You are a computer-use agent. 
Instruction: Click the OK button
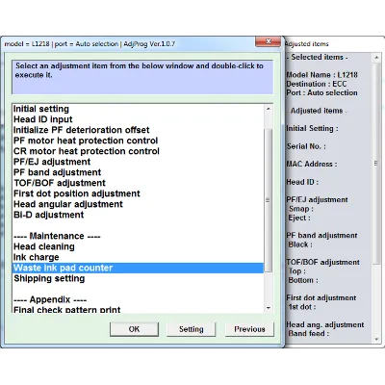click(x=134, y=329)
